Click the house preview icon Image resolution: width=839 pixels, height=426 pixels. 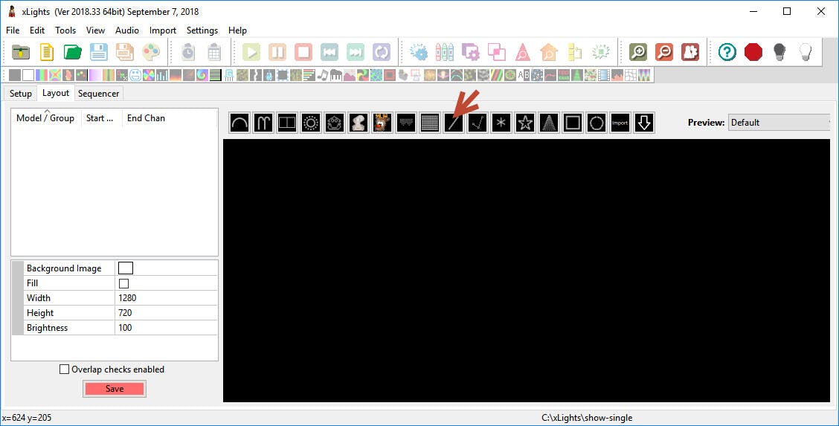click(549, 52)
